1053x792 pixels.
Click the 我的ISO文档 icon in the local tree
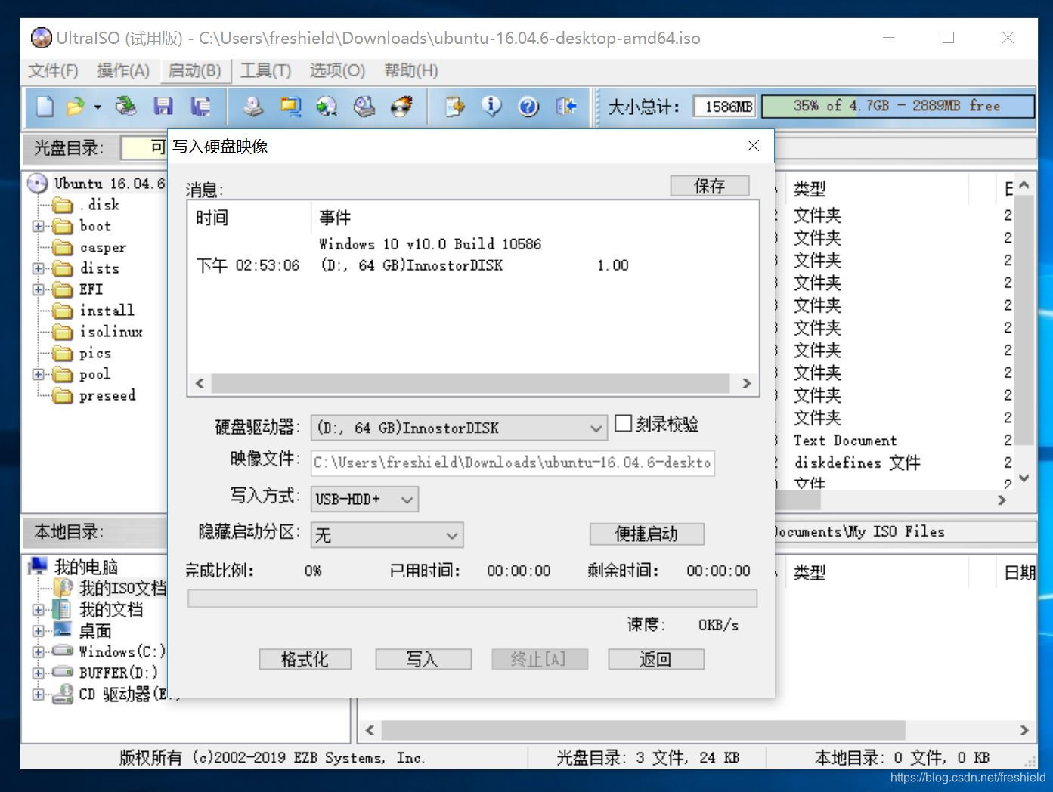(x=63, y=587)
